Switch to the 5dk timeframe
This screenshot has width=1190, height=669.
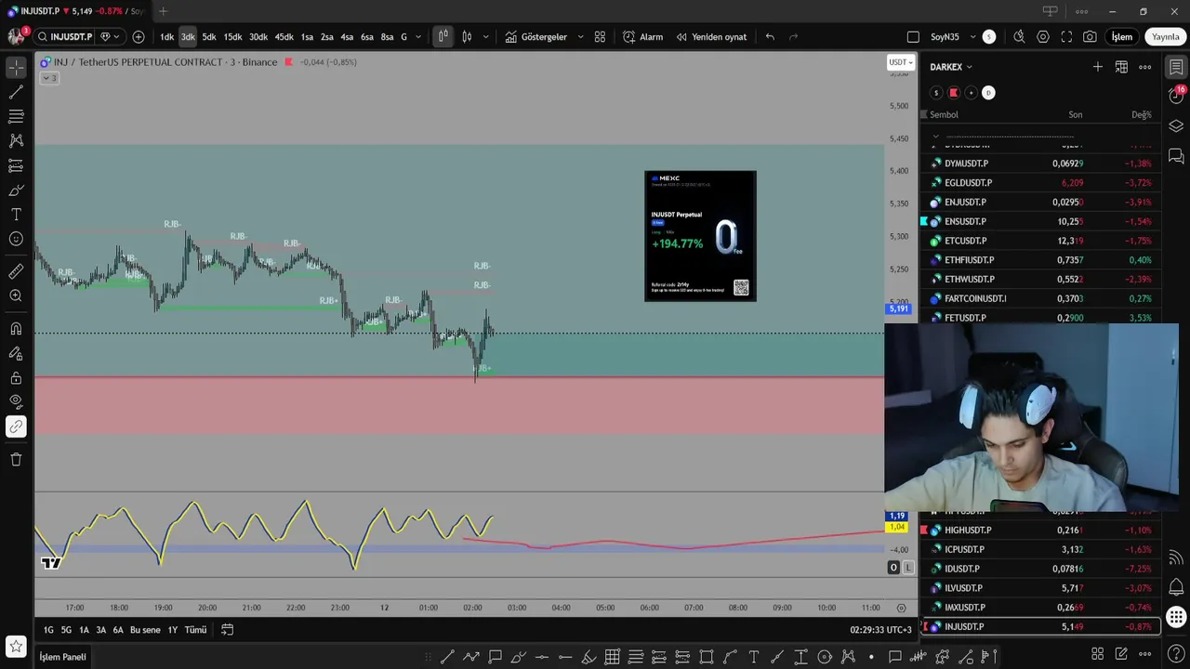[x=209, y=37]
